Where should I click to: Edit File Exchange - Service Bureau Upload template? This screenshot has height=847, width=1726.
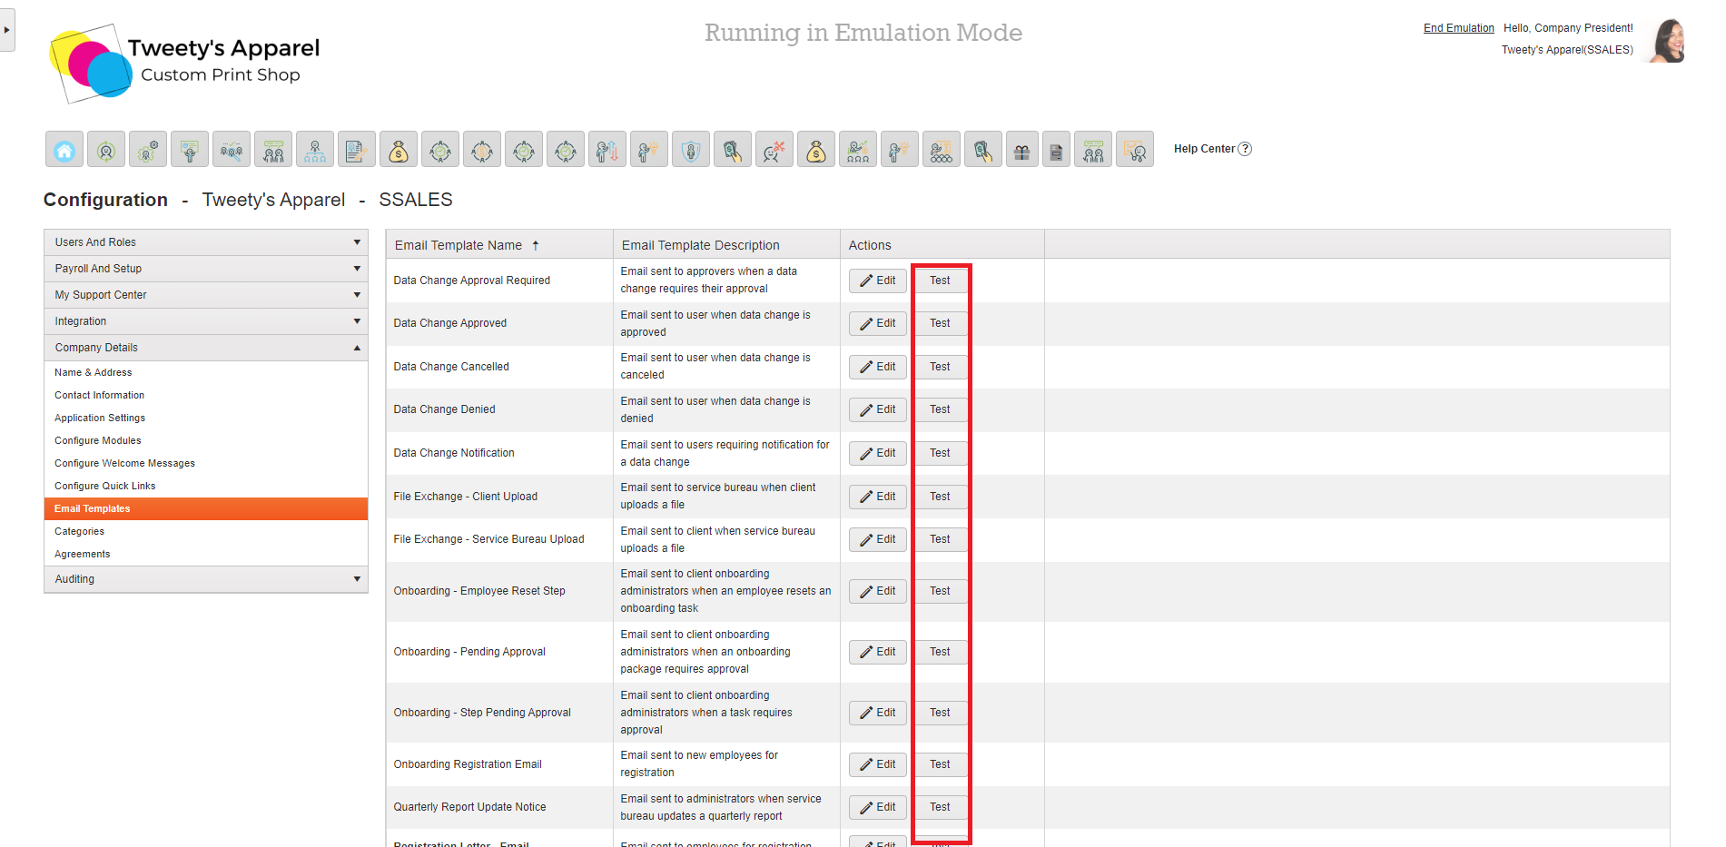click(x=878, y=539)
